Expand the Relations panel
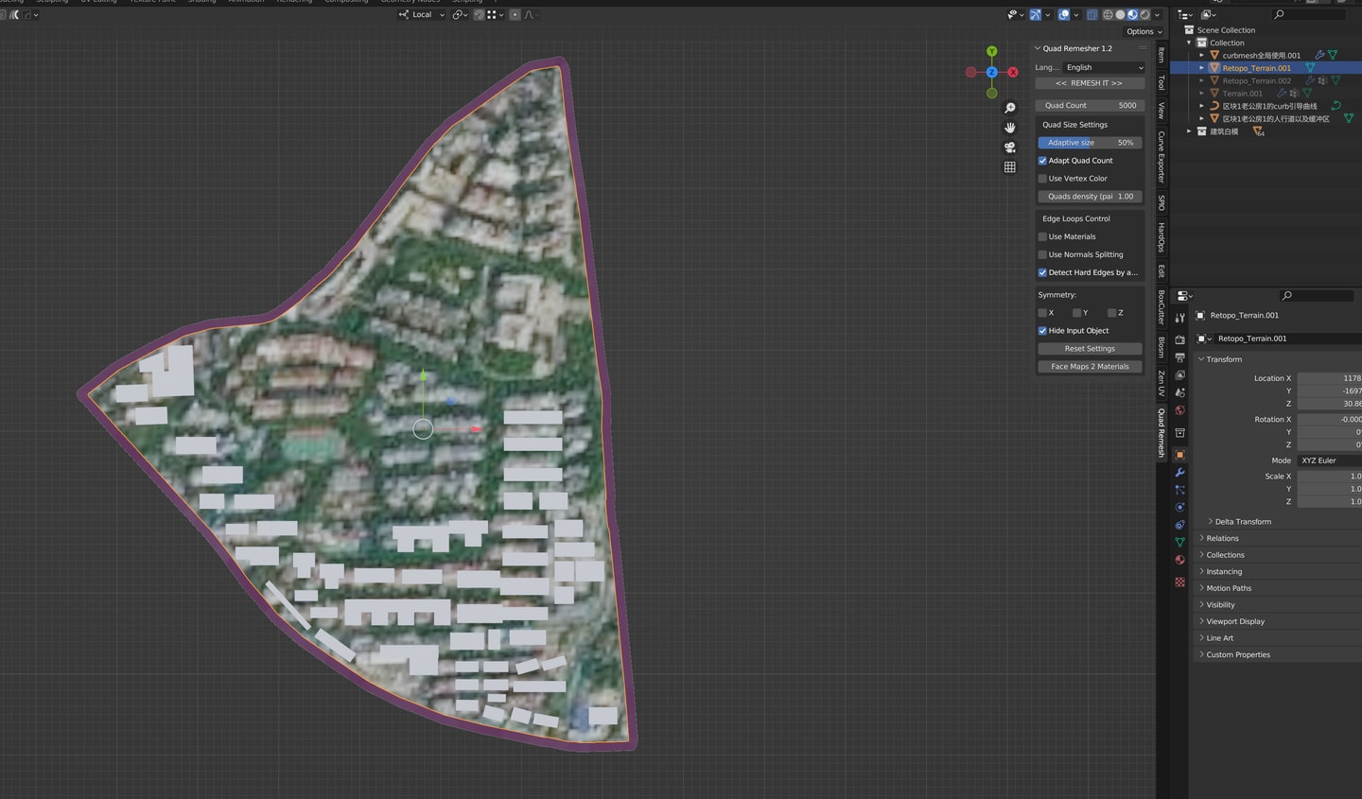Image resolution: width=1362 pixels, height=799 pixels. pyautogui.click(x=1201, y=538)
